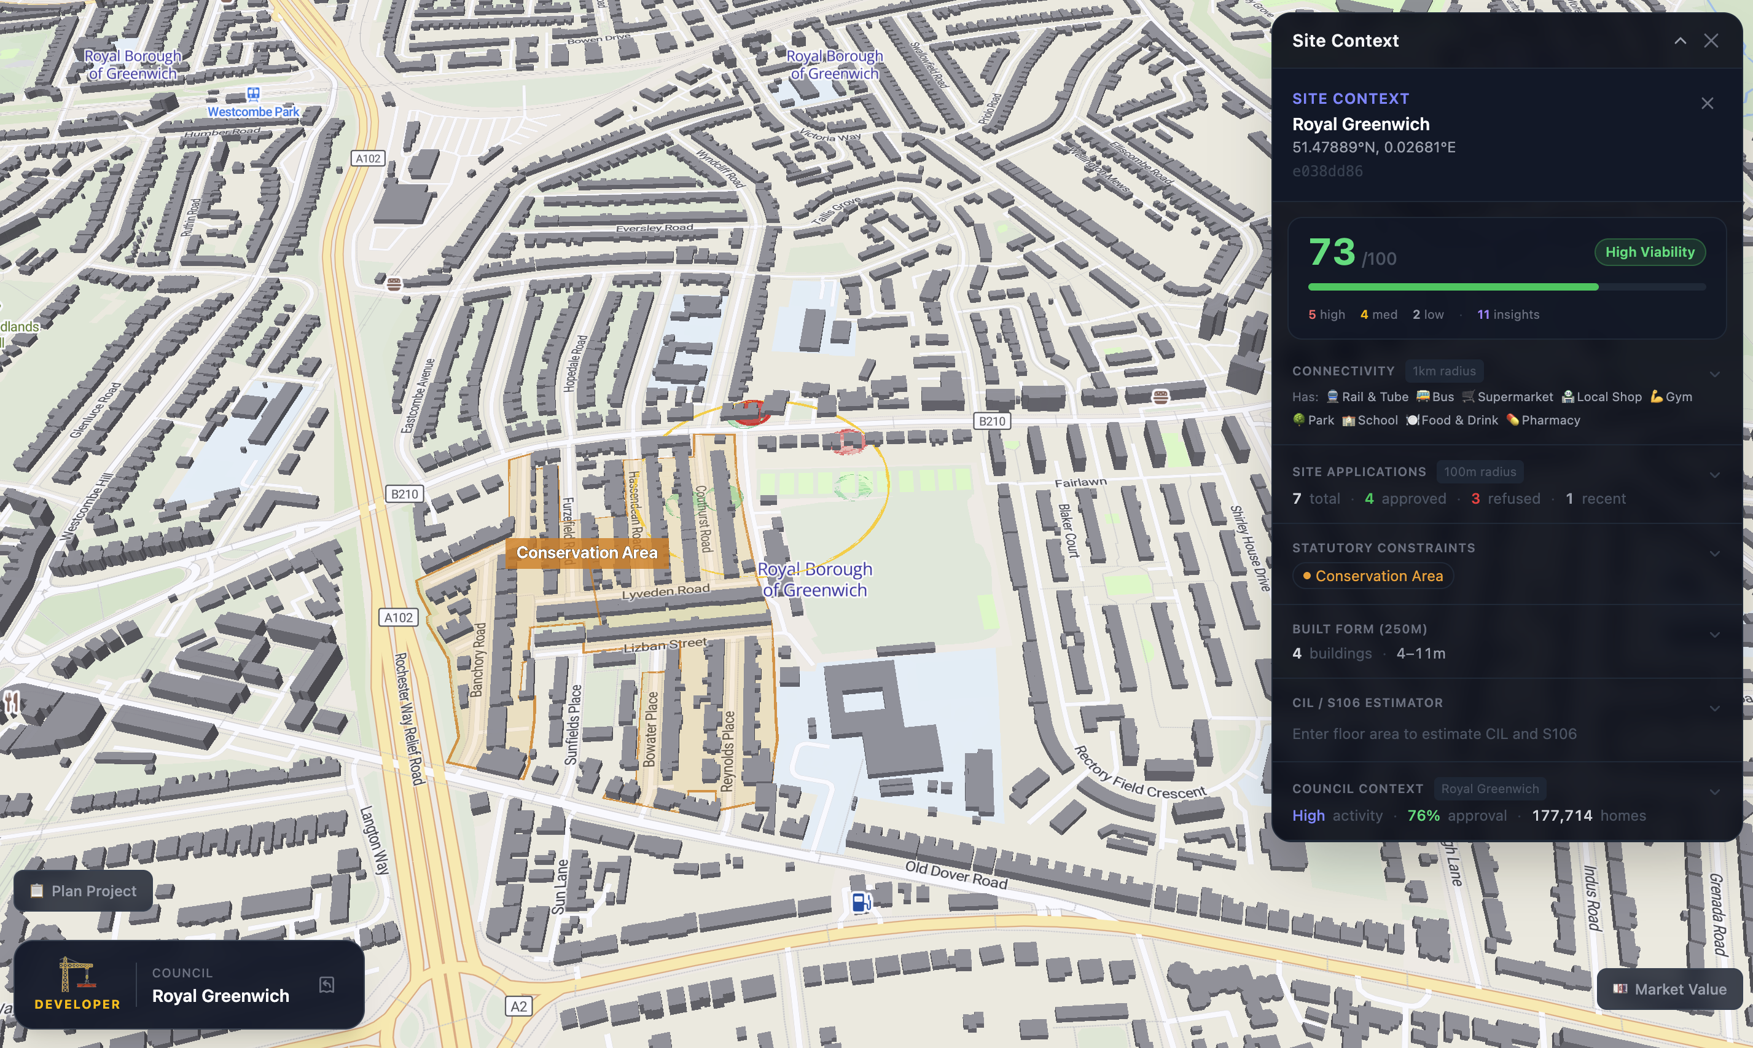Expand the Connectivity section
The image size is (1753, 1048).
(x=1714, y=373)
